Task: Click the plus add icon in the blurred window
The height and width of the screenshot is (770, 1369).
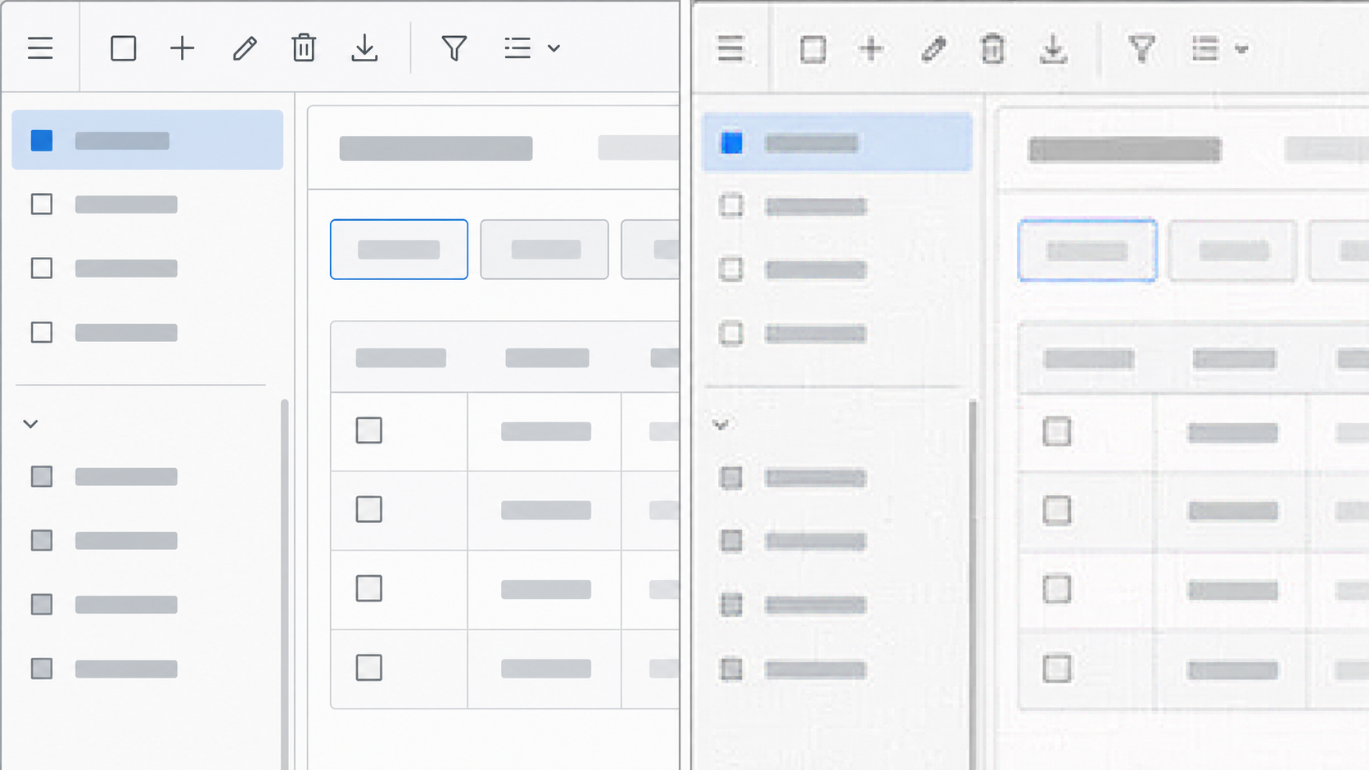Action: pyautogui.click(x=872, y=49)
